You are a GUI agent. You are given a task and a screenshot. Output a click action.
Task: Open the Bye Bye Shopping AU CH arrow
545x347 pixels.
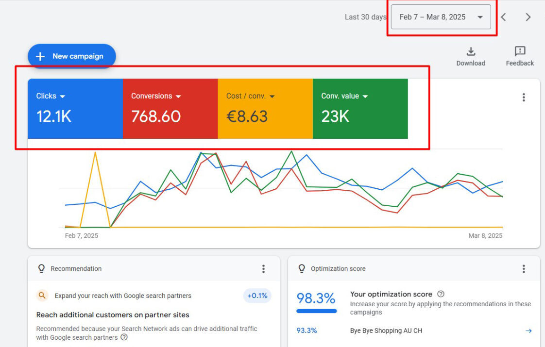(528, 330)
